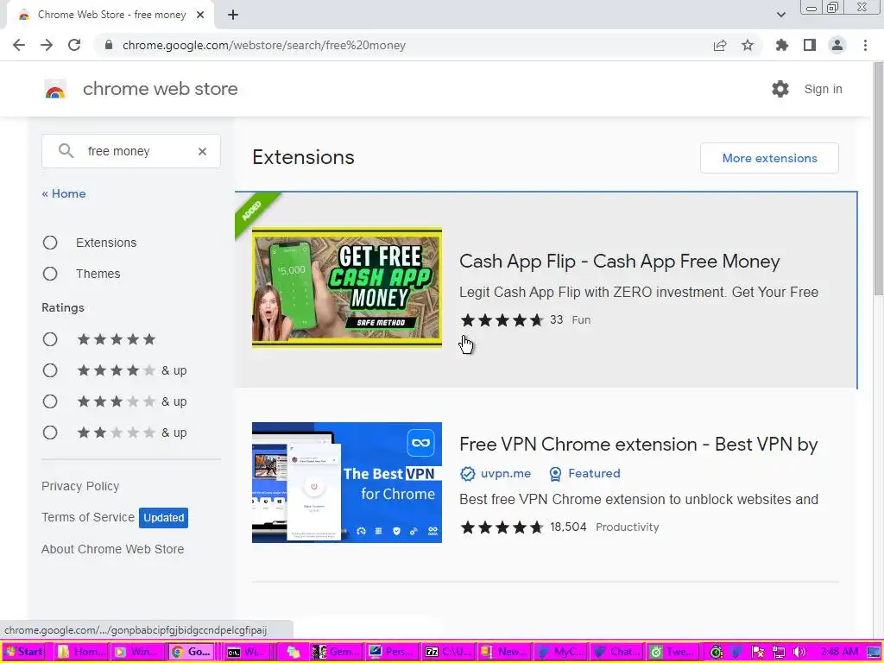Click the 2:48 AM system clock
The width and height of the screenshot is (884, 663).
click(x=839, y=653)
